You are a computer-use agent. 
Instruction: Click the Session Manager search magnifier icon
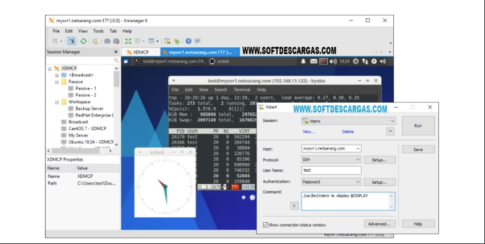point(116,60)
